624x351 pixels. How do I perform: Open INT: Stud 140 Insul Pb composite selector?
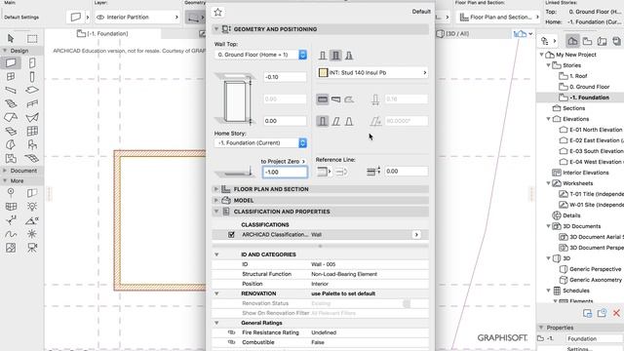[372, 73]
